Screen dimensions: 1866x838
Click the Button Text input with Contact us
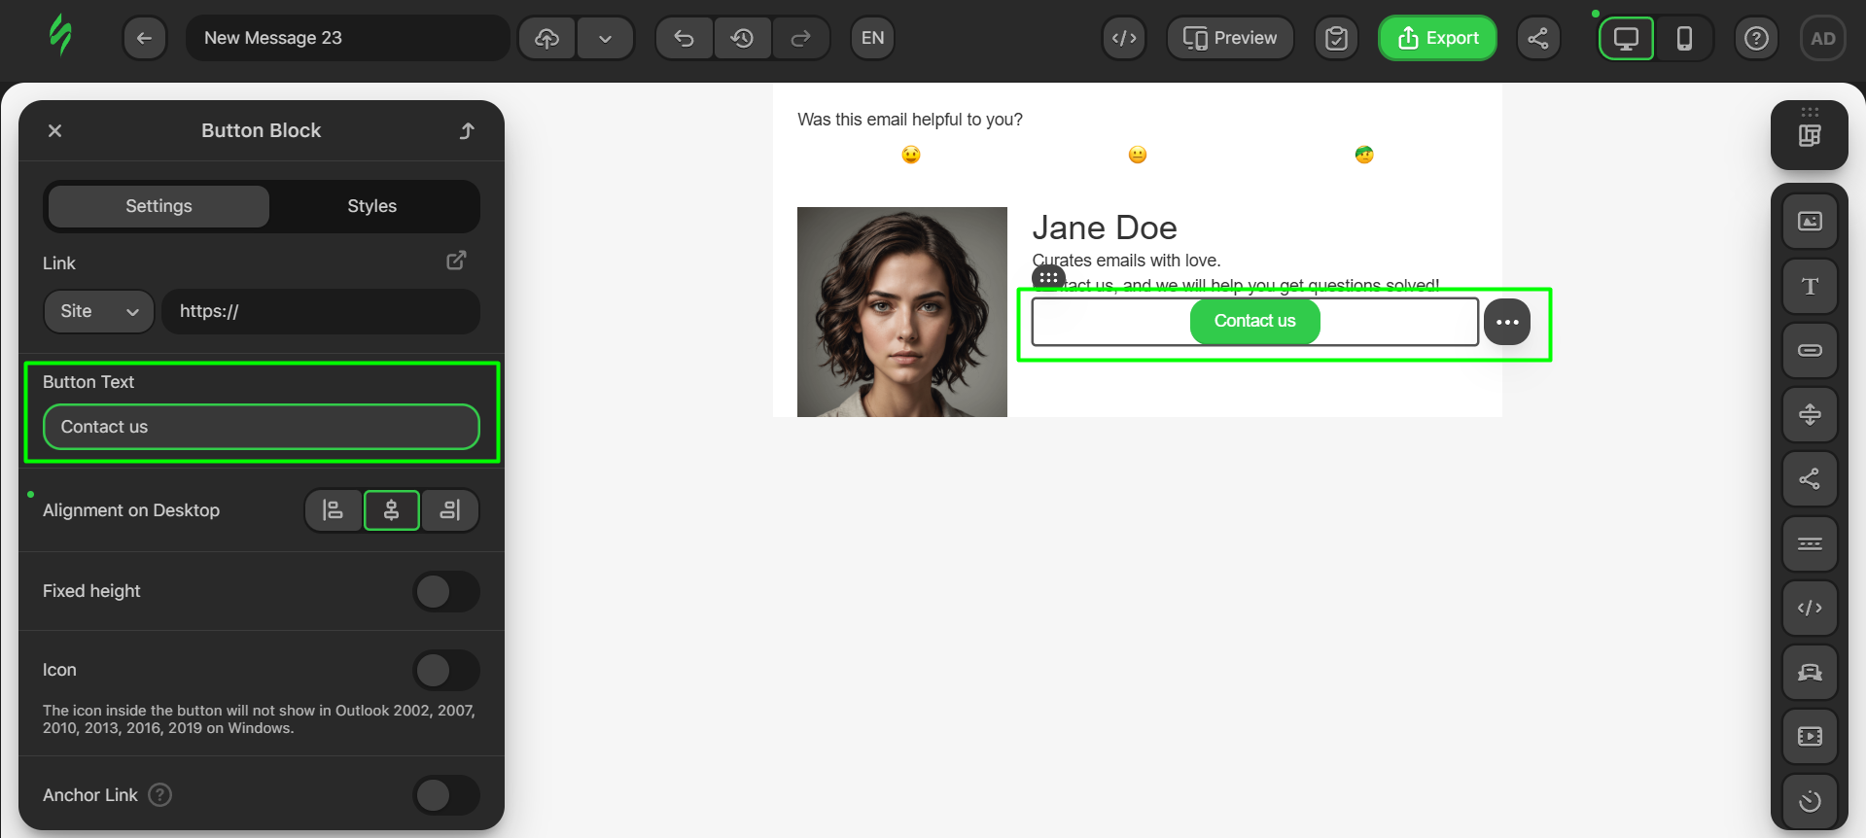pos(262,427)
